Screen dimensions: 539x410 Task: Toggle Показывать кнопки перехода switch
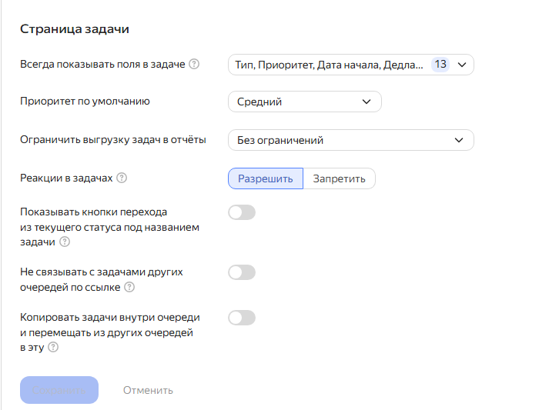tap(242, 212)
